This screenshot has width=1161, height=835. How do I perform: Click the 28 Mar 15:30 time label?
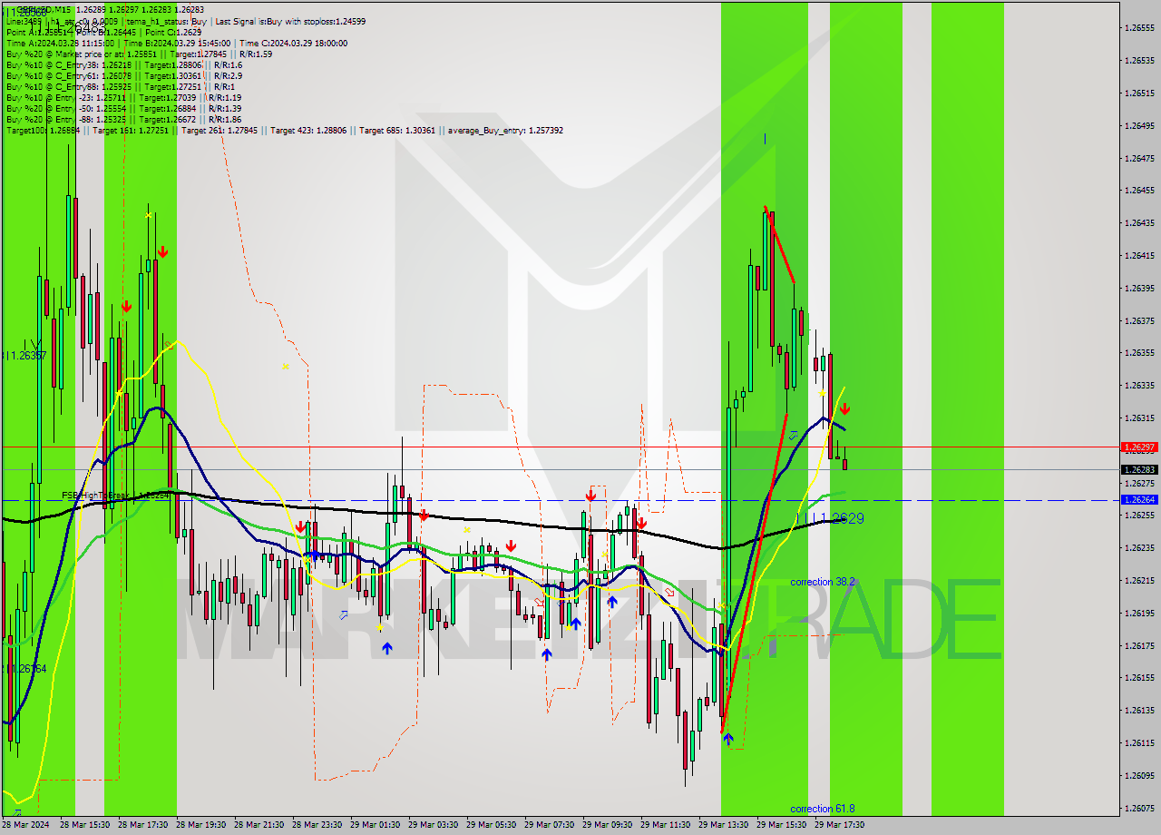84,825
